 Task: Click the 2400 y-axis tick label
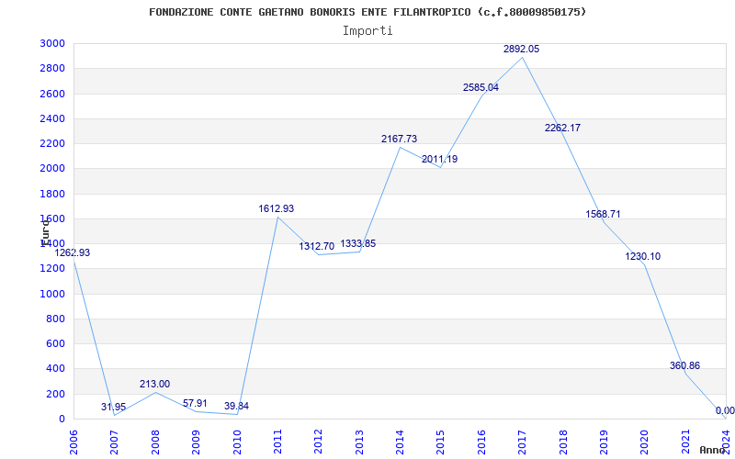[x=52, y=118]
